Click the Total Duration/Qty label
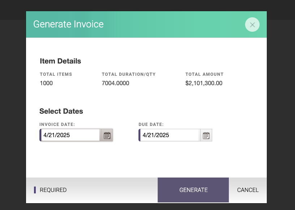295x210 pixels. (x=129, y=74)
